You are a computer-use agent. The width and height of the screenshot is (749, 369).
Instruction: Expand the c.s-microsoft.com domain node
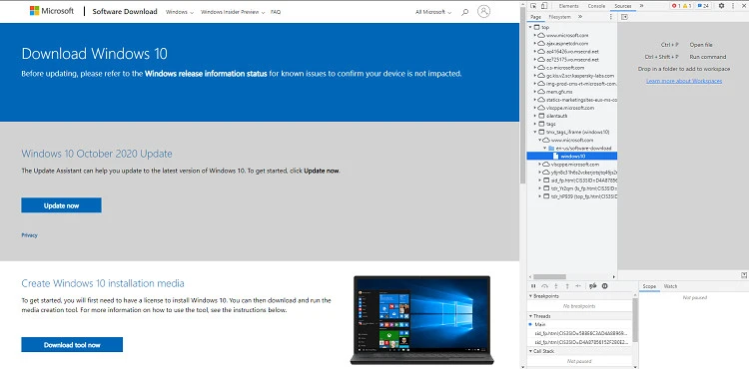tap(535, 68)
